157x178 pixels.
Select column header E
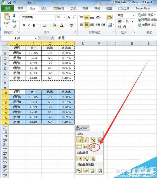coord(83,43)
